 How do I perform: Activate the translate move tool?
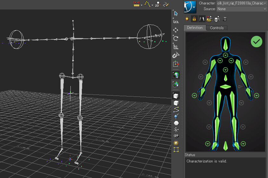pos(175,30)
